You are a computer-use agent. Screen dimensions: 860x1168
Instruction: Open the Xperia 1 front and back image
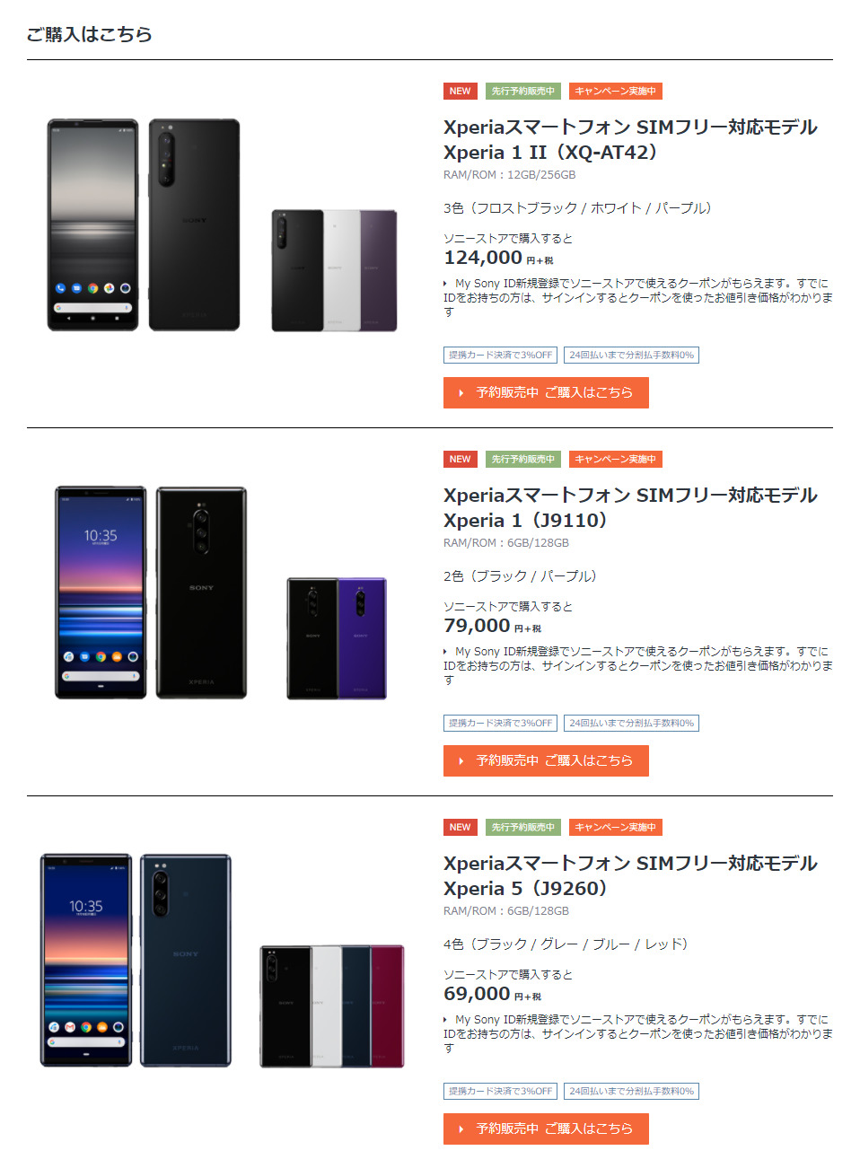point(151,593)
